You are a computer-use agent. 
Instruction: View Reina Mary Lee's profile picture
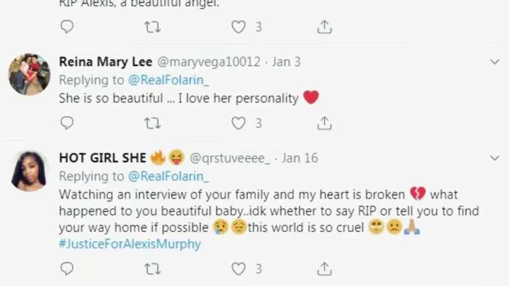pos(29,74)
